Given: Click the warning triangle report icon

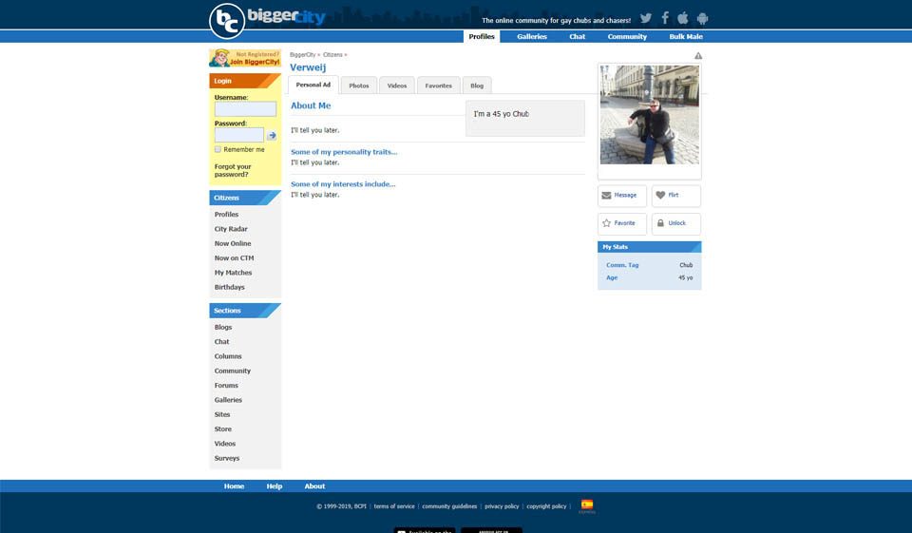Looking at the screenshot, I should click(x=698, y=56).
